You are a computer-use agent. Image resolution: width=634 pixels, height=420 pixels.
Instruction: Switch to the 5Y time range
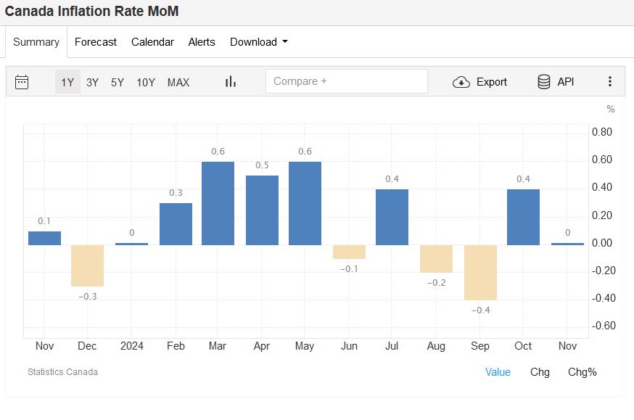pos(118,82)
